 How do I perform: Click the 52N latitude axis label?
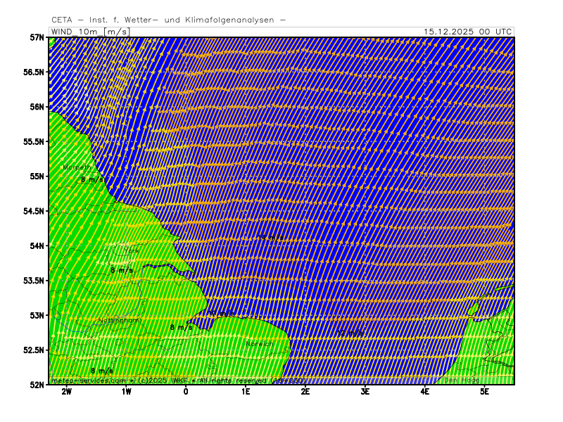click(x=37, y=384)
